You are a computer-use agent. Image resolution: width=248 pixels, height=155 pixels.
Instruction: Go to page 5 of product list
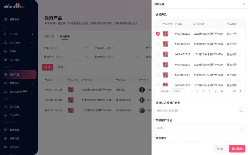coord(222,91)
